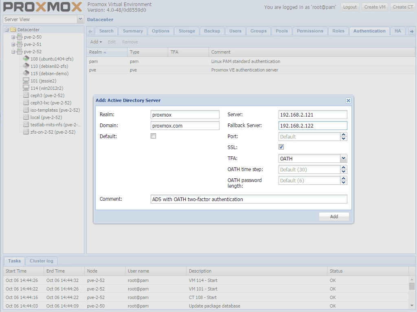Viewport: 417px width, 312px height.
Task: Click the pve-2-51 server node icon
Action: (20, 44)
